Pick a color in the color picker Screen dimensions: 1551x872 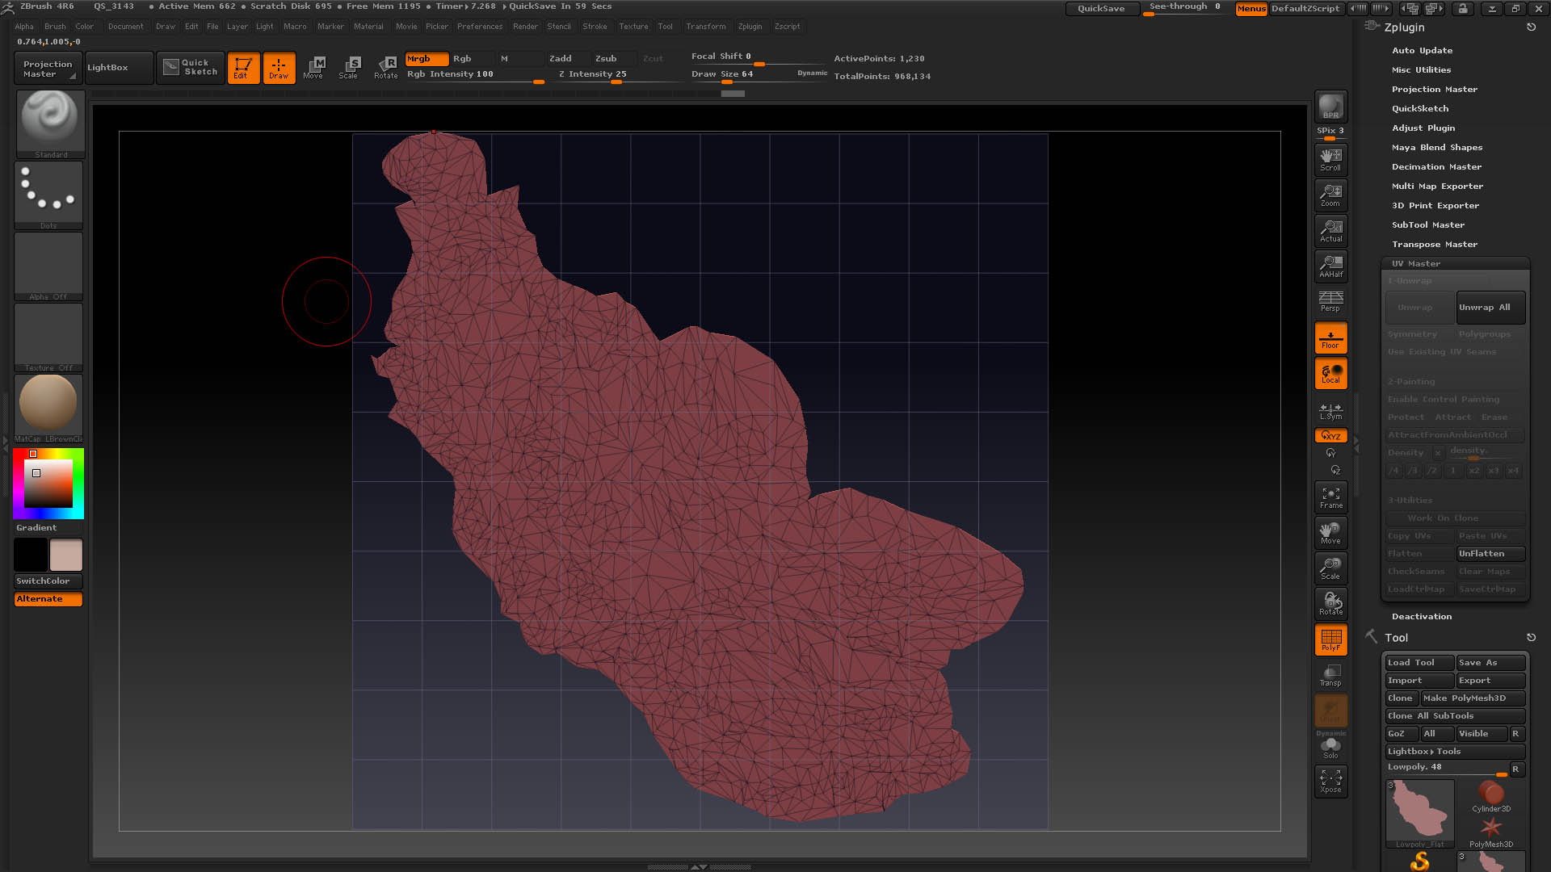48,483
